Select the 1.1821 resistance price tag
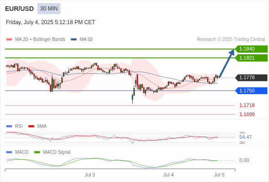The image size is (269, 182). (x=251, y=58)
